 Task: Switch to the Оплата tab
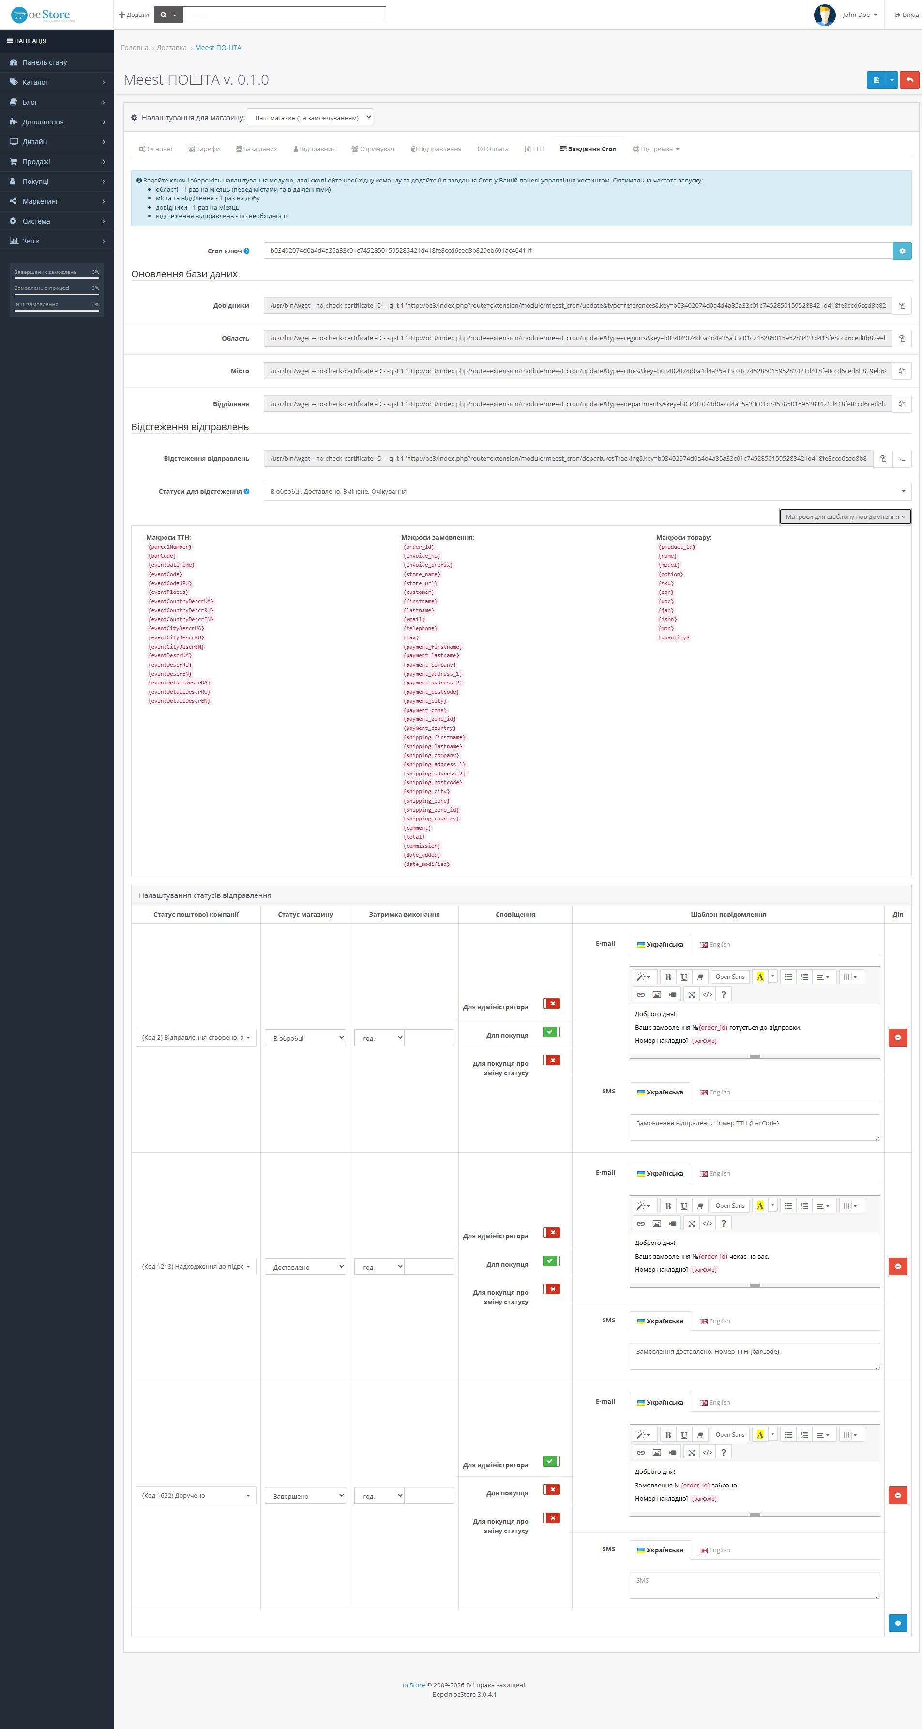[493, 149]
